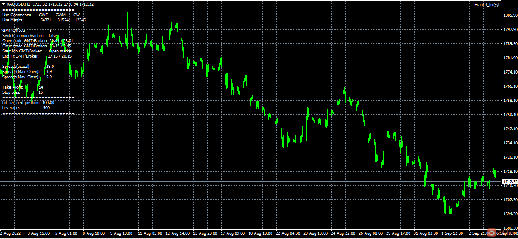Click the smiley face icon beside Frank3_fix
The image size is (518, 239).
tap(496, 4)
